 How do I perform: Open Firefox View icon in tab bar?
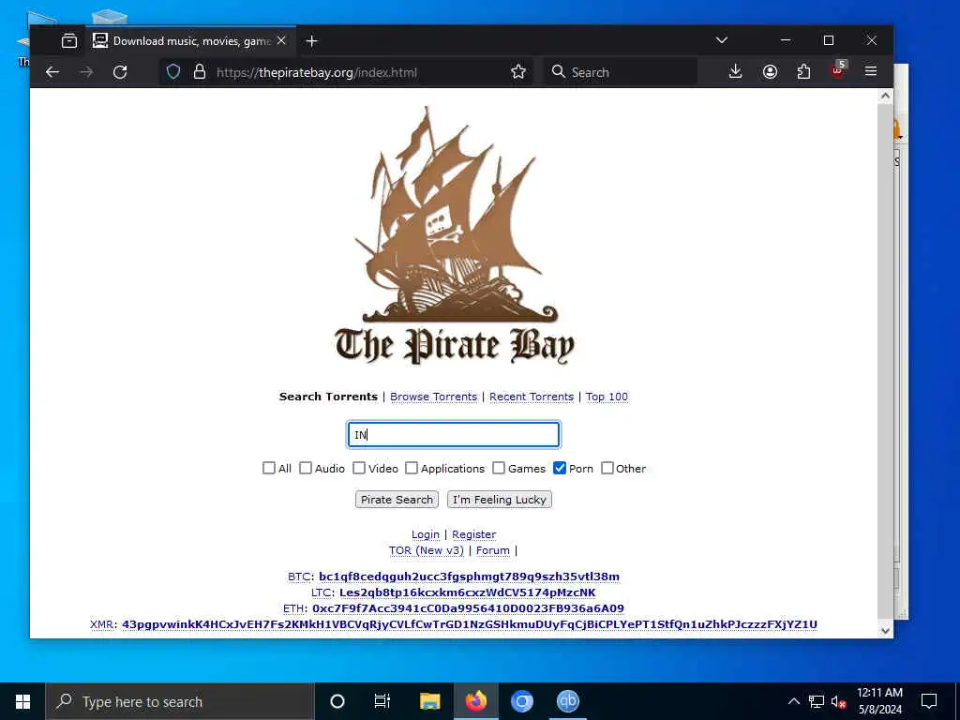(x=69, y=41)
